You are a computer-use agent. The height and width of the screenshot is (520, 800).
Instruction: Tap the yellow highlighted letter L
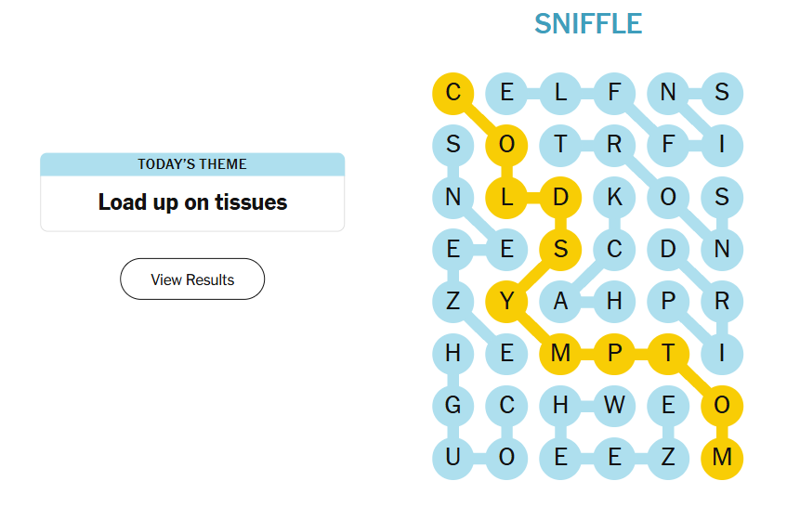point(507,197)
